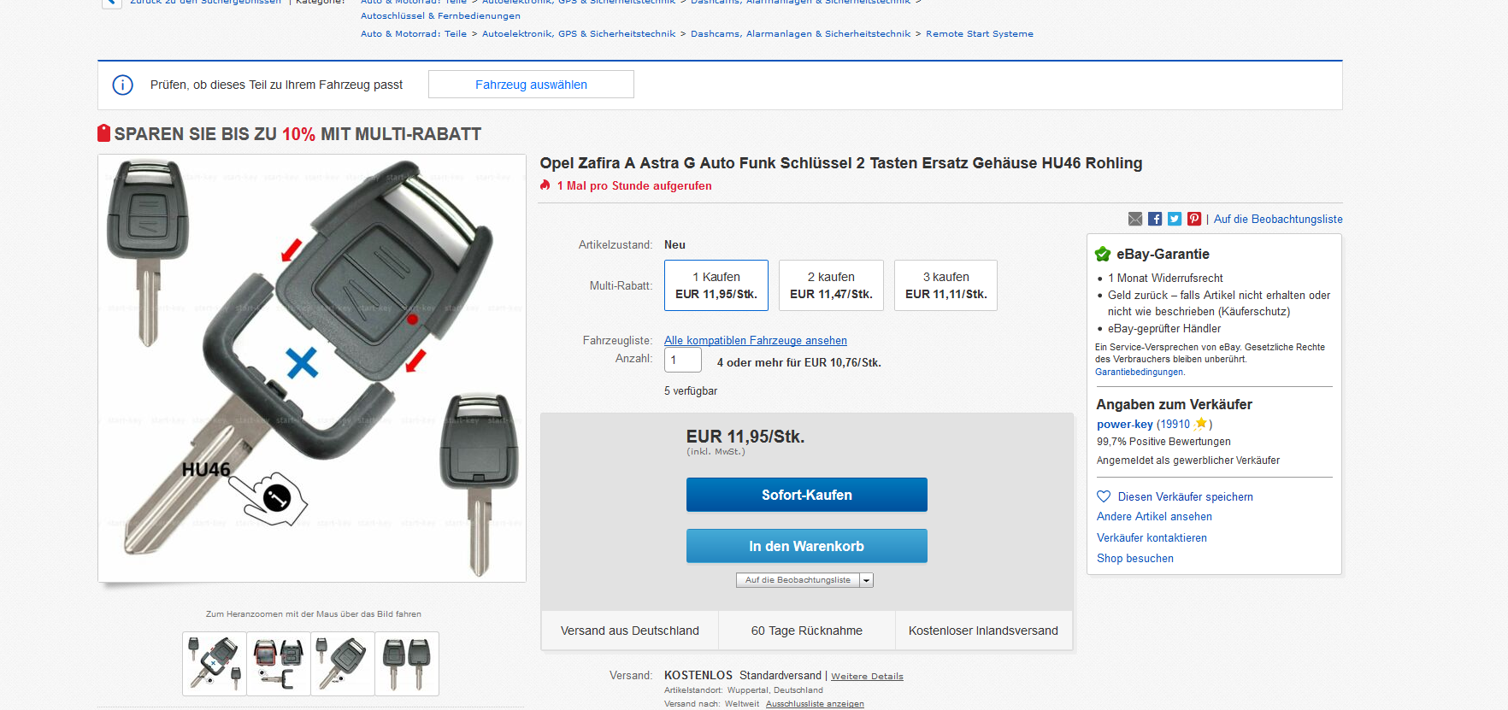Click the Anzahl quantity input field
Viewport: 1508px width, 710px height.
point(683,360)
